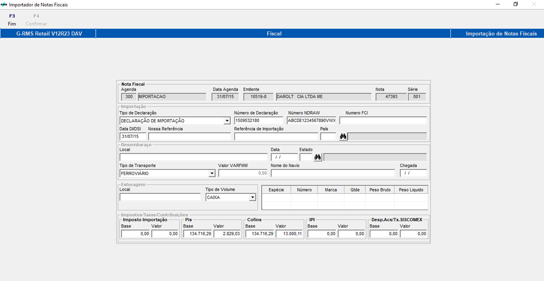Click the Peso Liquido column header
544x281 pixels.
coord(411,190)
